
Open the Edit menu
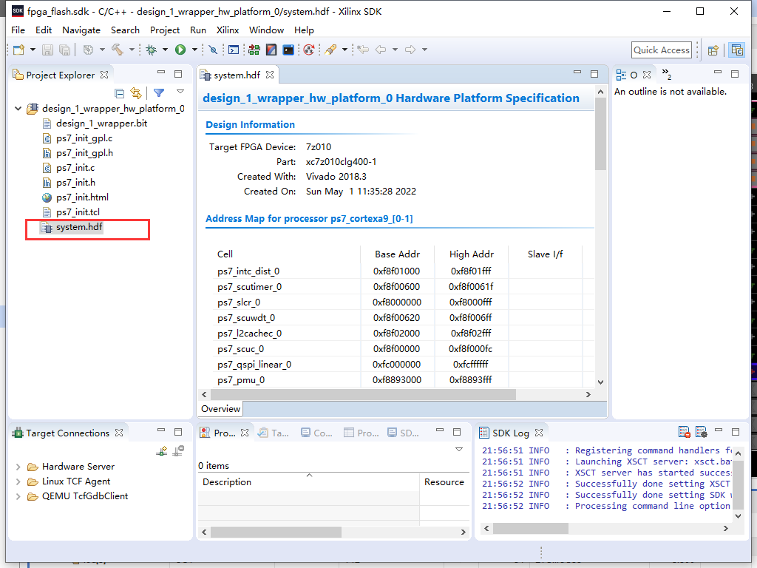pyautogui.click(x=44, y=30)
